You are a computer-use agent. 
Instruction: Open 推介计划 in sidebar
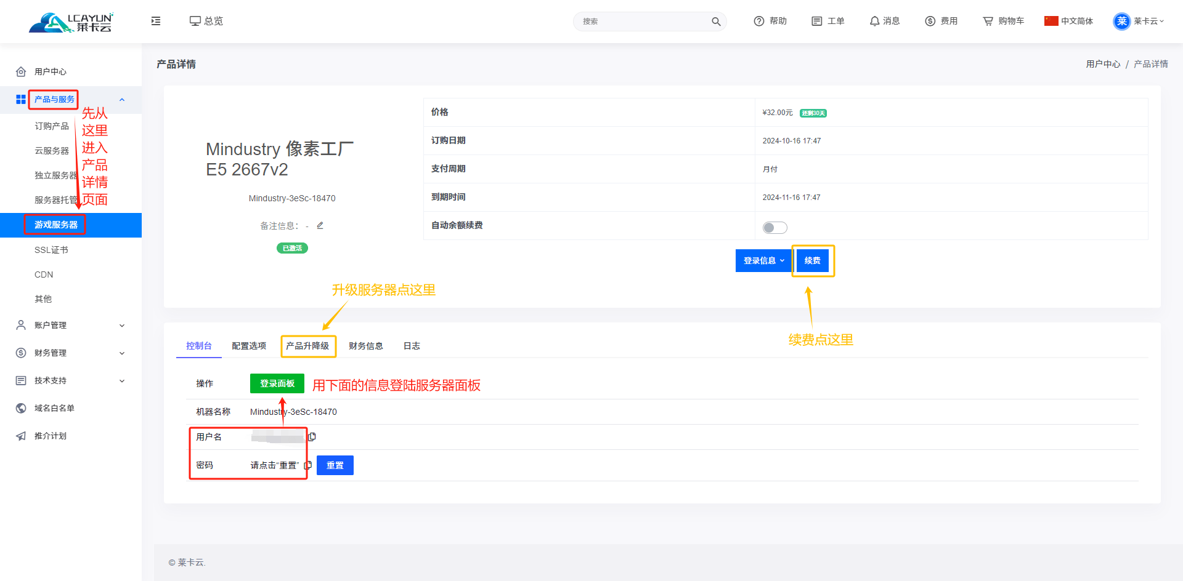(x=51, y=436)
